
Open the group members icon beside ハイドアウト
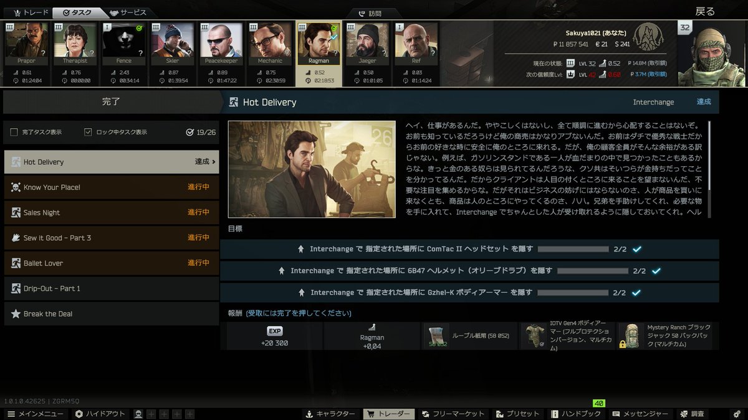coord(138,414)
